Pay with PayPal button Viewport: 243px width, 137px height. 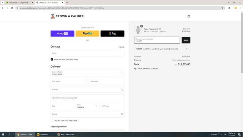(x=87, y=33)
